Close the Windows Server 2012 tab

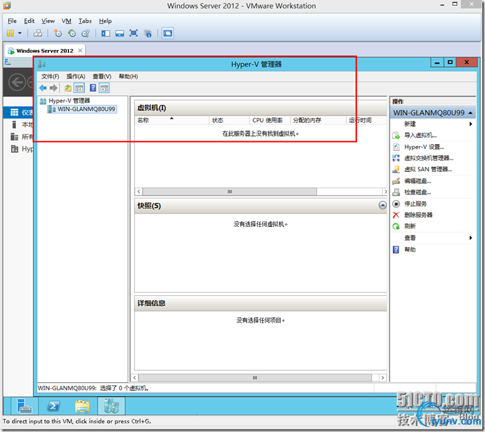[80, 50]
